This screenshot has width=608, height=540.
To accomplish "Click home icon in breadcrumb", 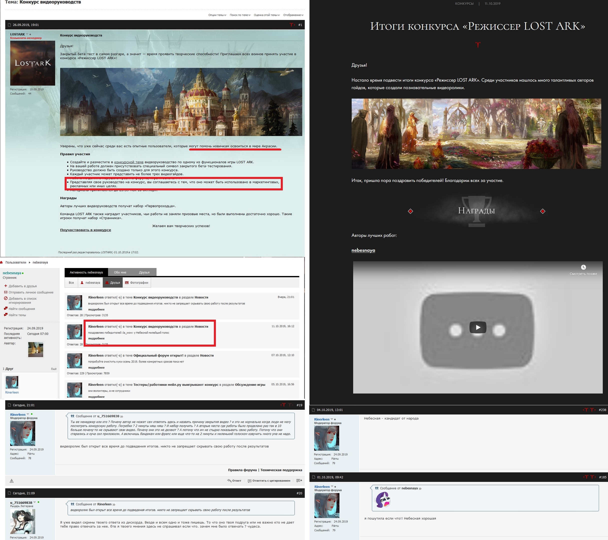I will [x=2, y=262].
